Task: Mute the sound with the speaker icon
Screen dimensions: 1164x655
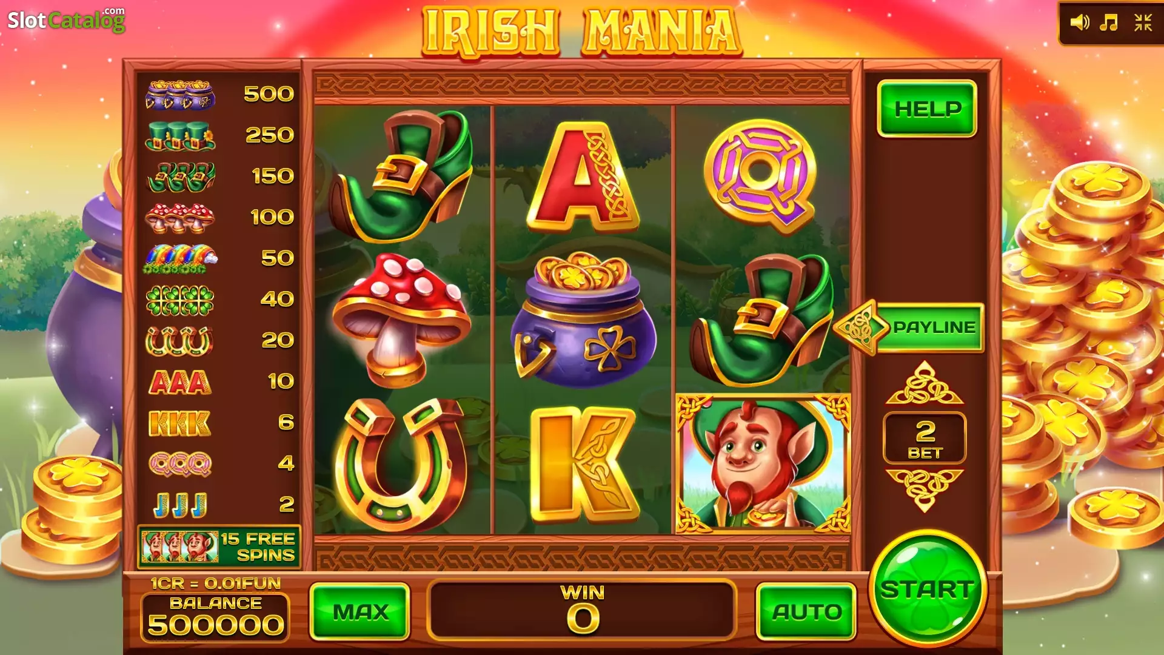Action: coord(1079,23)
